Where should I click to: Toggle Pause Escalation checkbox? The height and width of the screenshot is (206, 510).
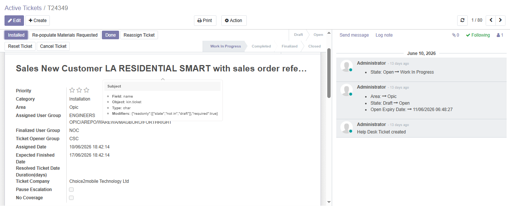pyautogui.click(x=72, y=190)
